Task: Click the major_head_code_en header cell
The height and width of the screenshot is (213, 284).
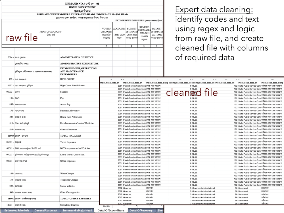Action: [111, 83]
